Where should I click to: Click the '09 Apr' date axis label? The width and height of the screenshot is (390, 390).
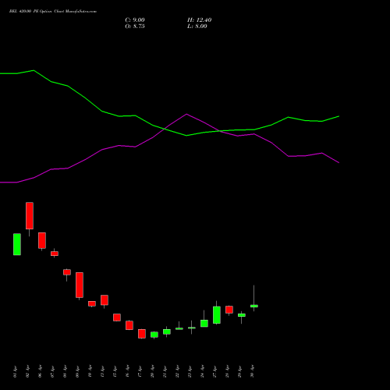point(77,371)
